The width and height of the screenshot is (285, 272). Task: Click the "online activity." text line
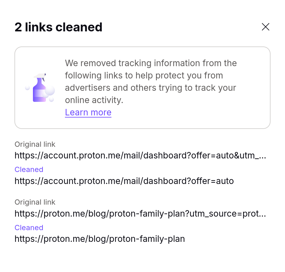click(94, 100)
